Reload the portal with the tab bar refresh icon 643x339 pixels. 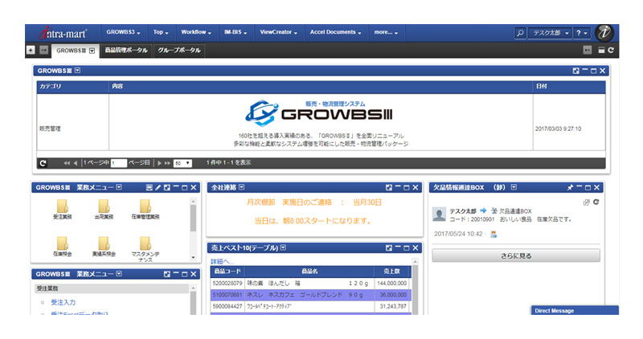point(611,50)
